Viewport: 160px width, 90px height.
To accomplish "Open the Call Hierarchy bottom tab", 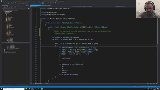I will coord(25,85).
